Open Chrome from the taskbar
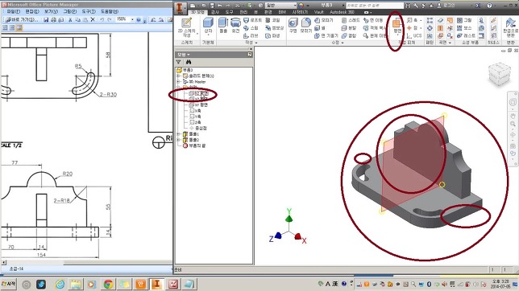Screen dimensions: 519x291 pyautogui.click(x=108, y=284)
